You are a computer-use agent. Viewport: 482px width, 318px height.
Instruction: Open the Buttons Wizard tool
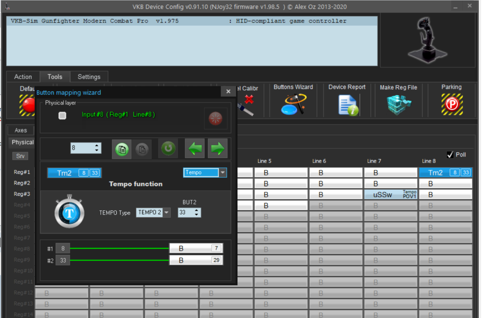point(293,104)
